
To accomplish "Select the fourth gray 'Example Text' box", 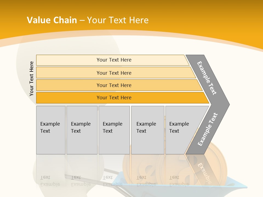I will [147, 130].
